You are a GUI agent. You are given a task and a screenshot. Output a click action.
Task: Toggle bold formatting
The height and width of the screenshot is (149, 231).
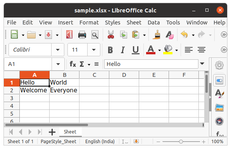(x=110, y=50)
